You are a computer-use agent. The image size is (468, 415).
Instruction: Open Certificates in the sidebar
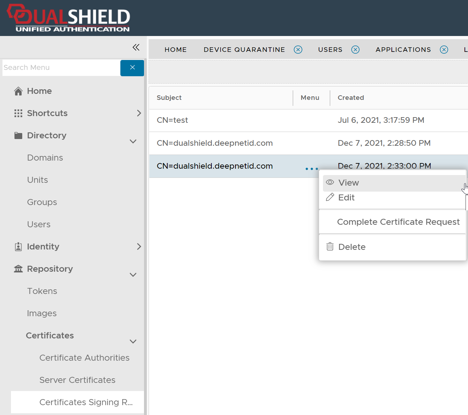click(50, 336)
